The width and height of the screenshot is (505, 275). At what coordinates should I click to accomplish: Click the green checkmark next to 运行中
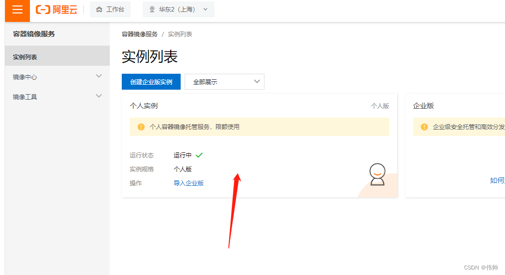[x=199, y=155]
